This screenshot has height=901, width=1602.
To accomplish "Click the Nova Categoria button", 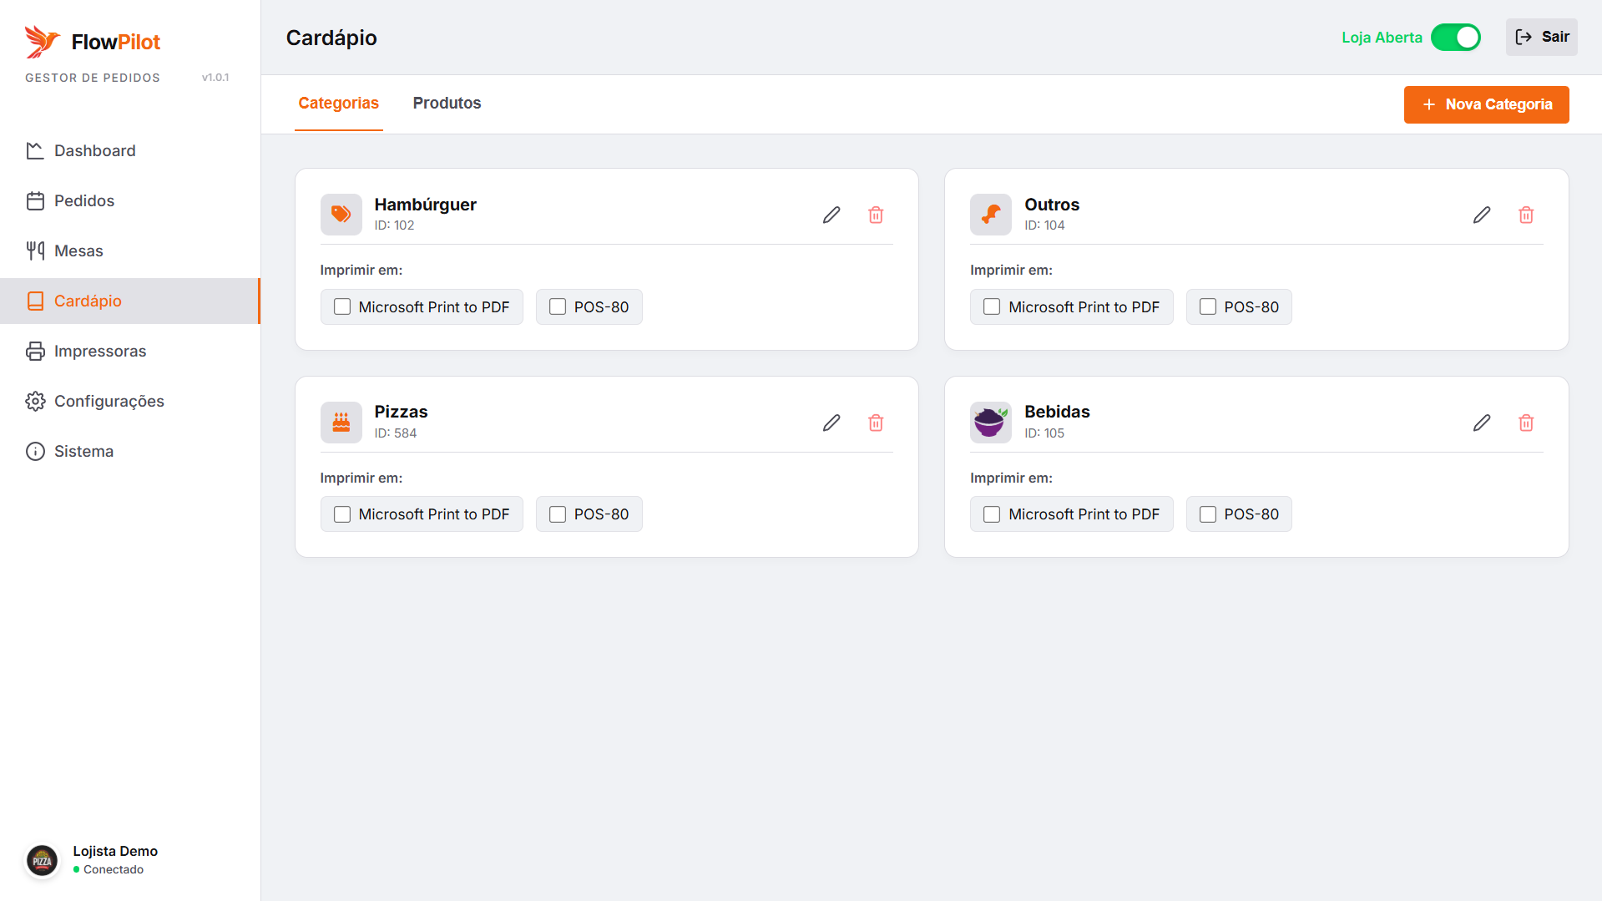I will 1485,104.
